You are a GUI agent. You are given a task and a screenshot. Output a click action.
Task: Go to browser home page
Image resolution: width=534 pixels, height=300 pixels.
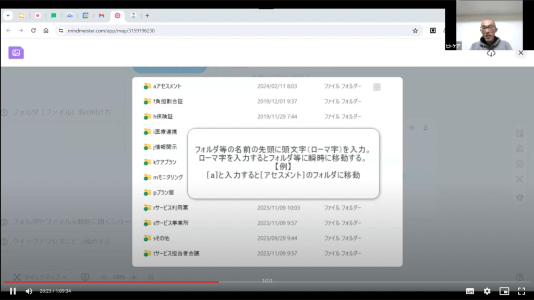coord(46,31)
